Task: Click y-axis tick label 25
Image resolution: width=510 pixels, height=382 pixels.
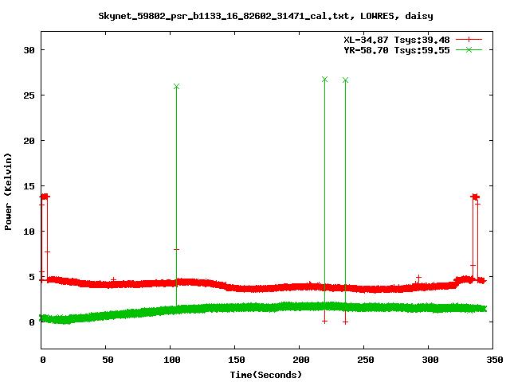Action: 29,95
